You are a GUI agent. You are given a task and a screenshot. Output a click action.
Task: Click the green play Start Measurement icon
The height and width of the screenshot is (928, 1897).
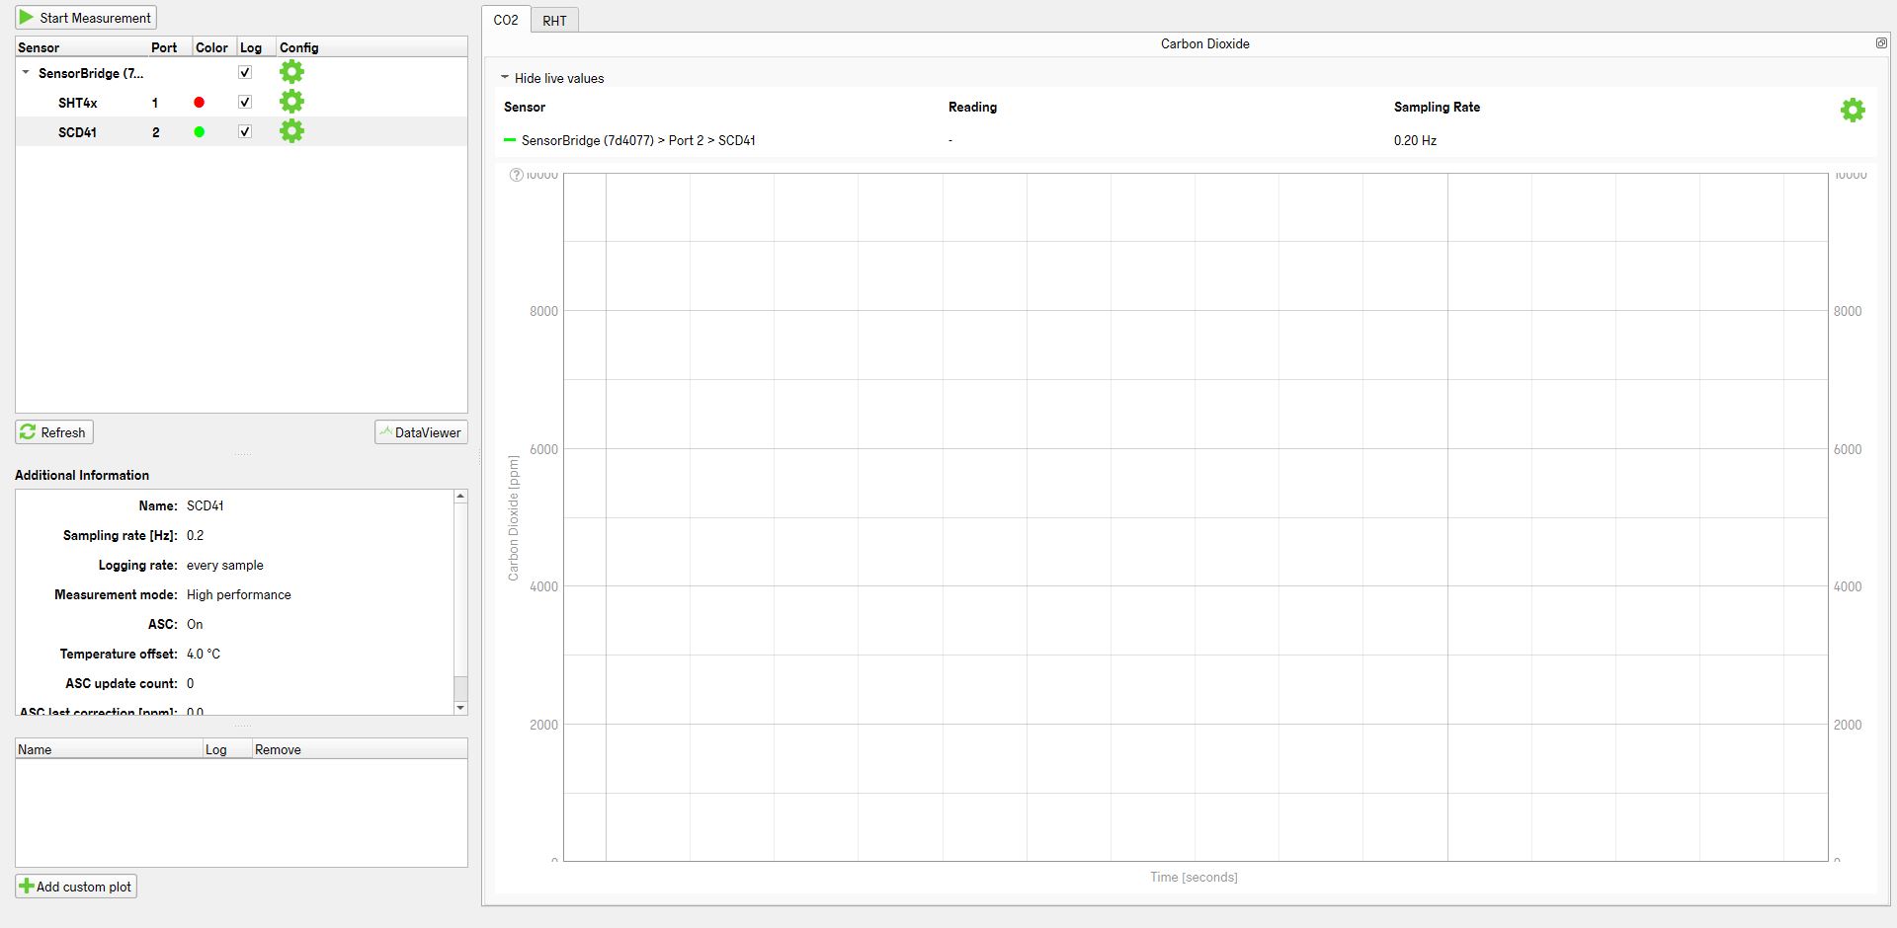coord(27,18)
